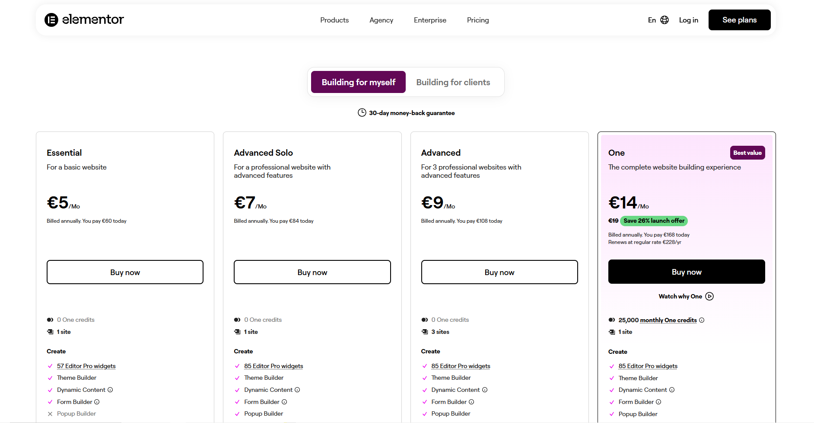Click the clock icon by money-back guarantee
Viewport: 814px width, 423px height.
(362, 112)
